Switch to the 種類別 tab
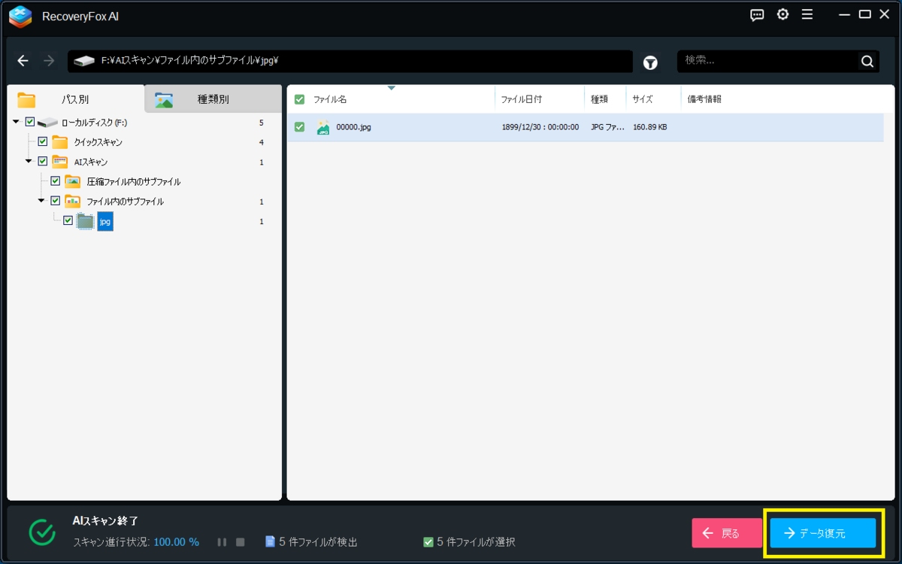The width and height of the screenshot is (902, 564). click(213, 99)
